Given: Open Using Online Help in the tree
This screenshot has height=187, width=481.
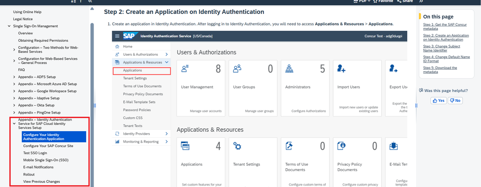Looking at the screenshot, I should (27, 12).
